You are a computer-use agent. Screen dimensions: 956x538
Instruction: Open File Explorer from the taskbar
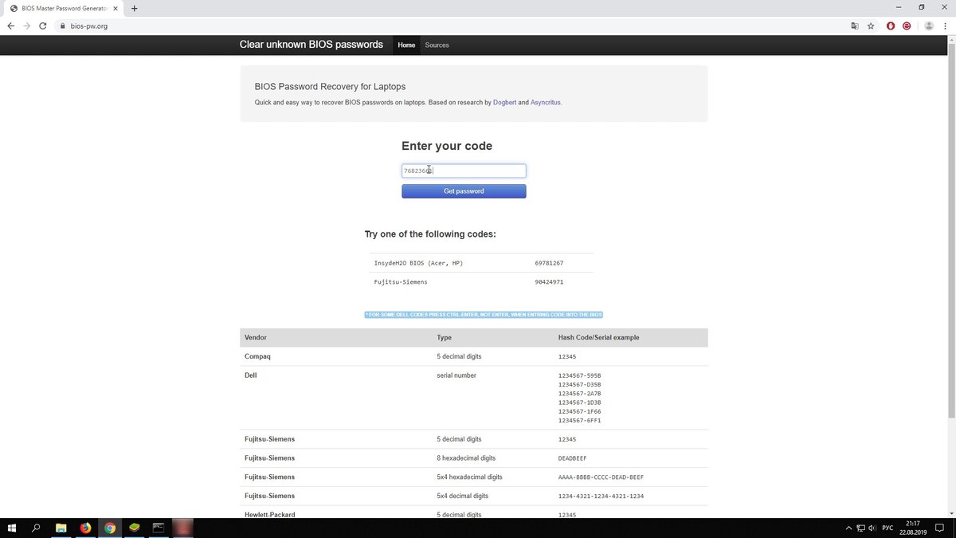pyautogui.click(x=61, y=528)
